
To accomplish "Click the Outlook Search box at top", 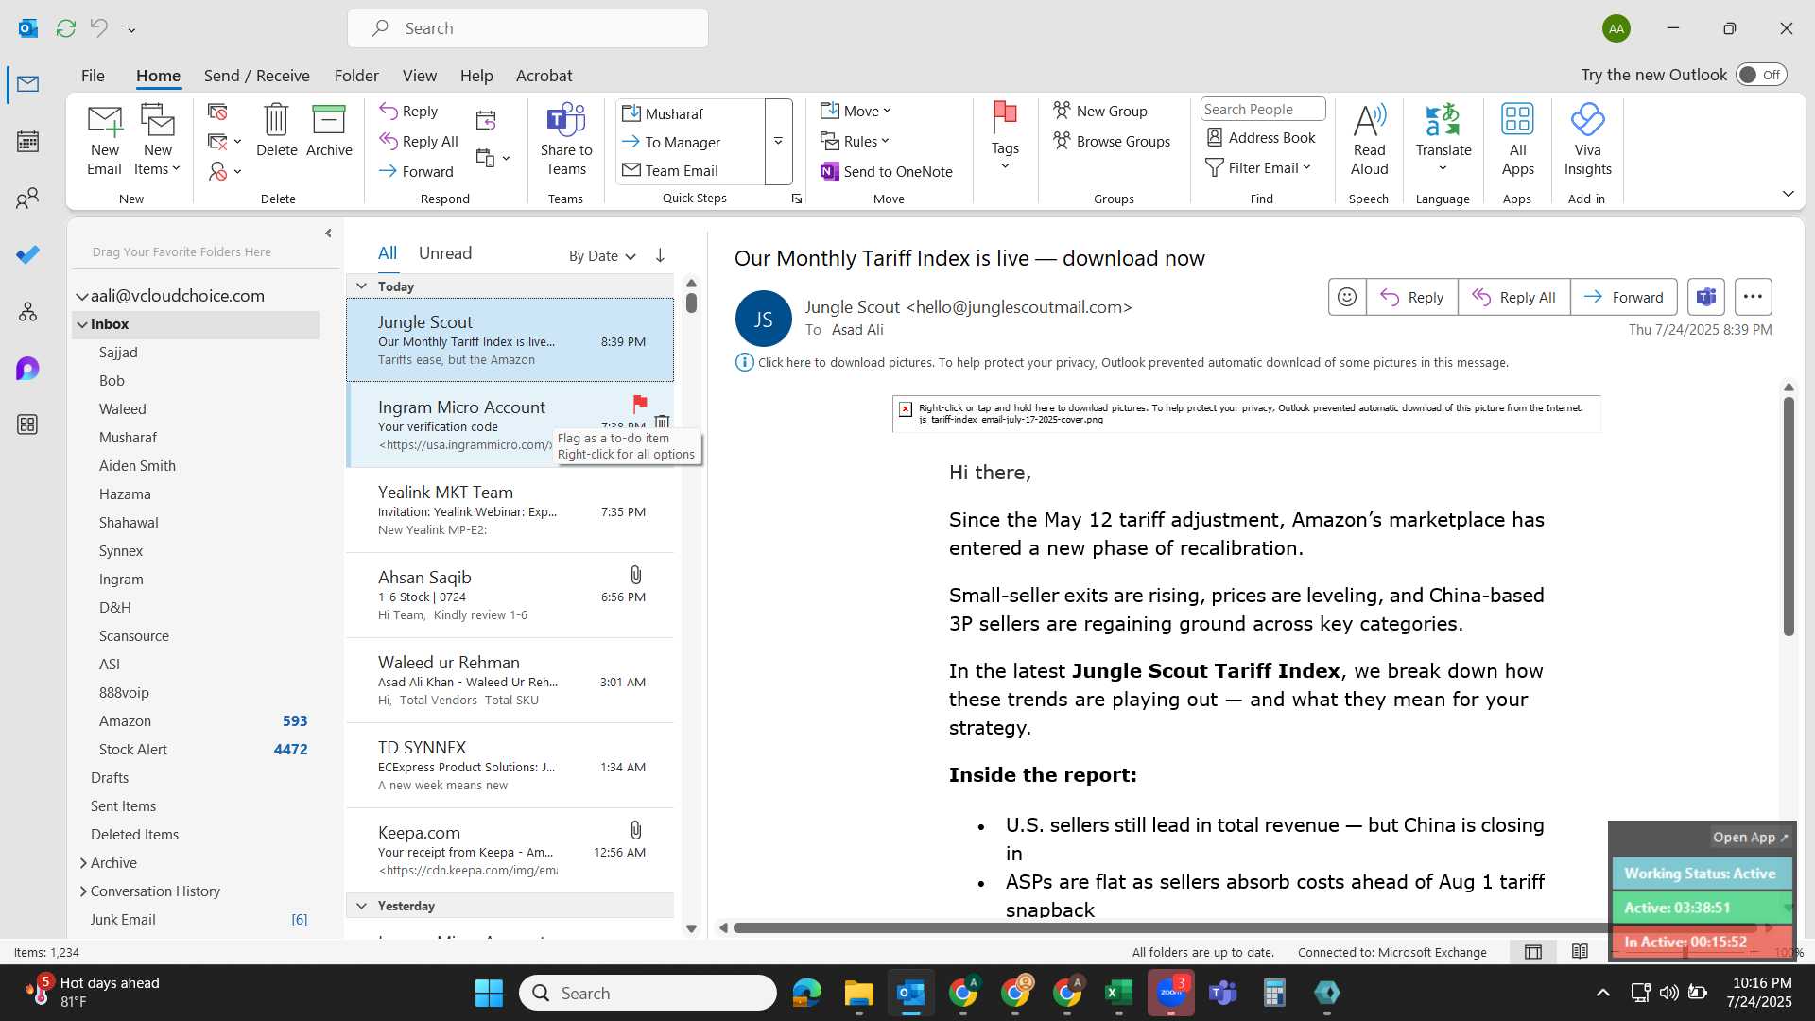I will point(527,28).
